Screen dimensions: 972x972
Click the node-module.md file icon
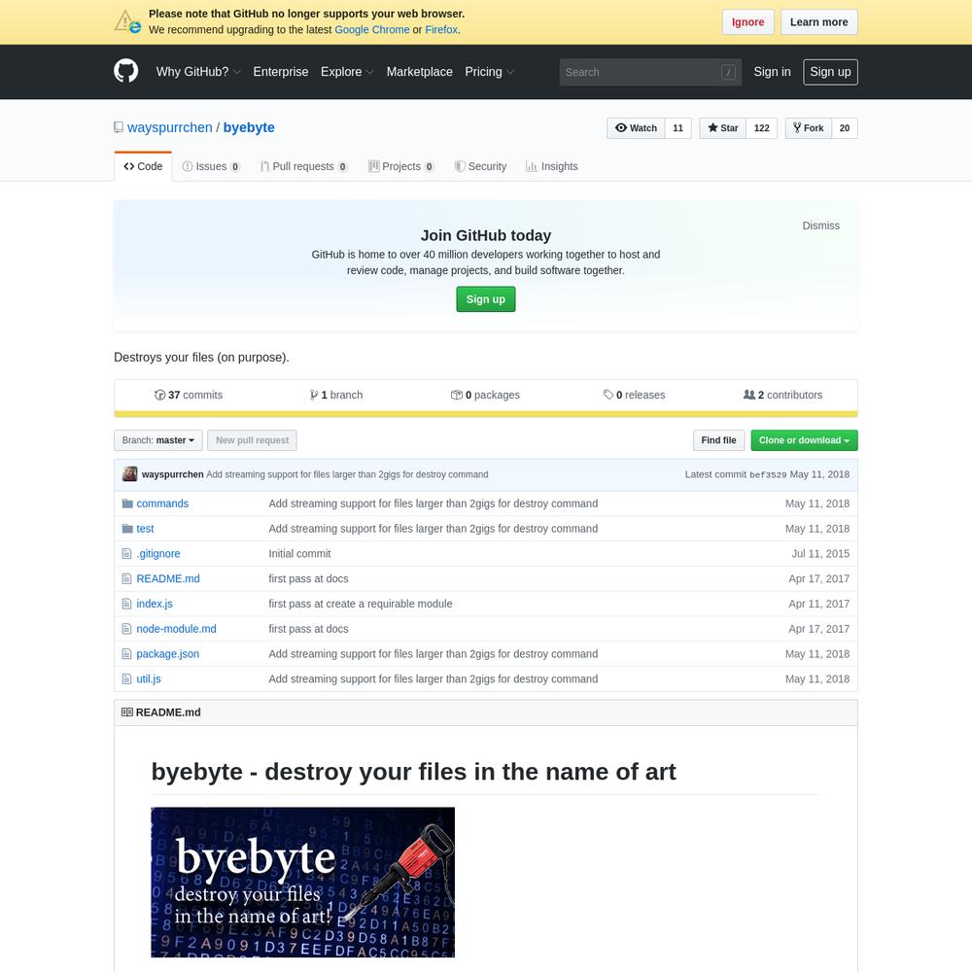[x=126, y=629]
